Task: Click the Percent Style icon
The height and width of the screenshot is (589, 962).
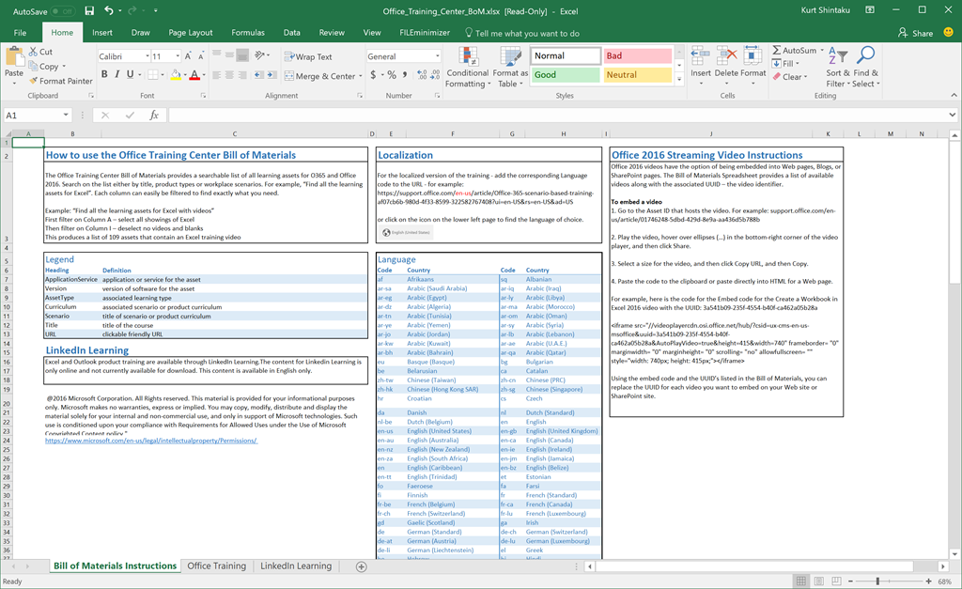Action: click(390, 76)
